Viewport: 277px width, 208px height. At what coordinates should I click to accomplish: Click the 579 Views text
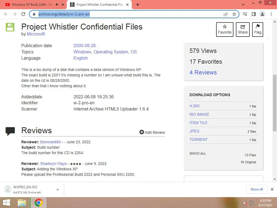203,51
